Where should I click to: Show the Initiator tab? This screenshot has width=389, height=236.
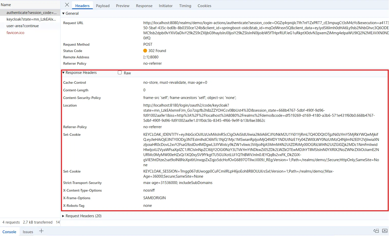point(166,6)
